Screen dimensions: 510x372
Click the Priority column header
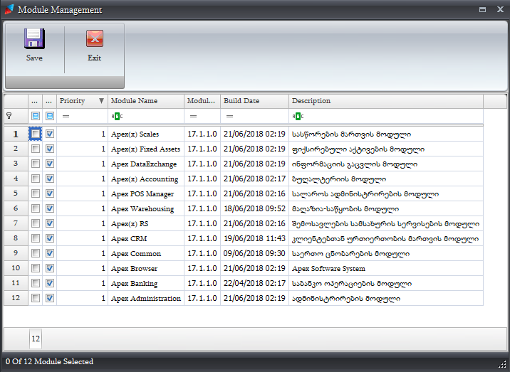pos(83,101)
